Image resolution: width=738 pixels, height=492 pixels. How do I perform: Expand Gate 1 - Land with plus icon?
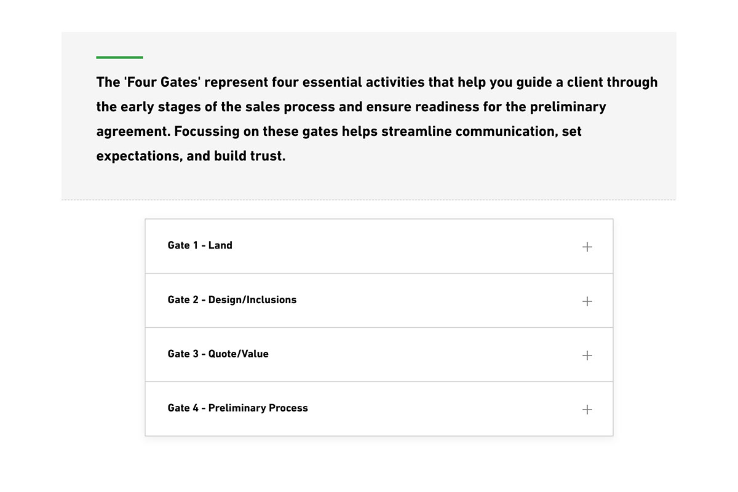[587, 247]
